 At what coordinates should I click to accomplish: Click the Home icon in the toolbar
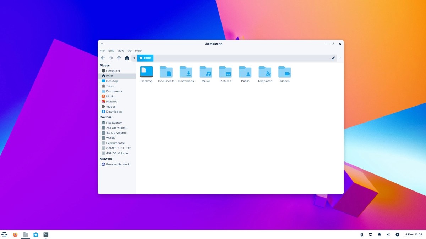coord(127,58)
